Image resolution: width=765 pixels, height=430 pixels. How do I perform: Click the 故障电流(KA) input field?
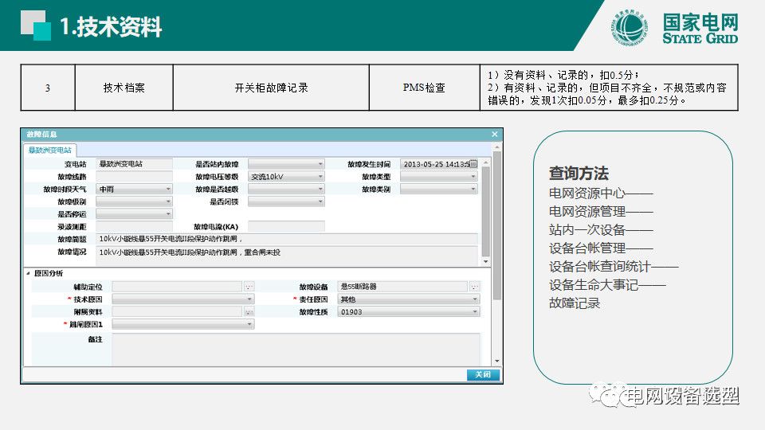click(x=286, y=226)
